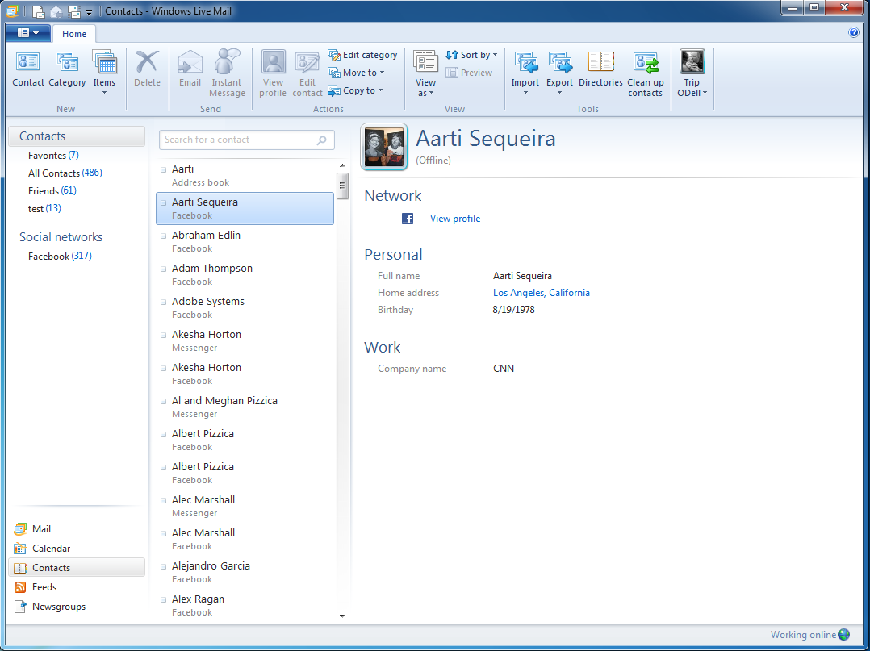Open Los Angeles, California address link
The width and height of the screenshot is (870, 651).
tap(541, 293)
